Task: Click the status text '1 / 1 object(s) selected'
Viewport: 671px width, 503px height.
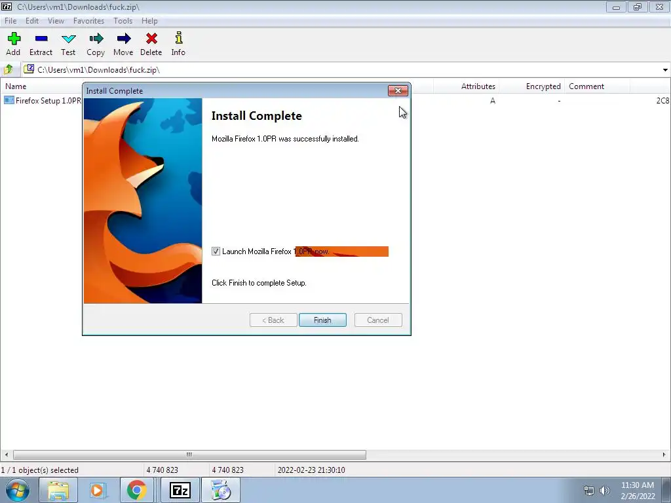Action: coord(40,470)
